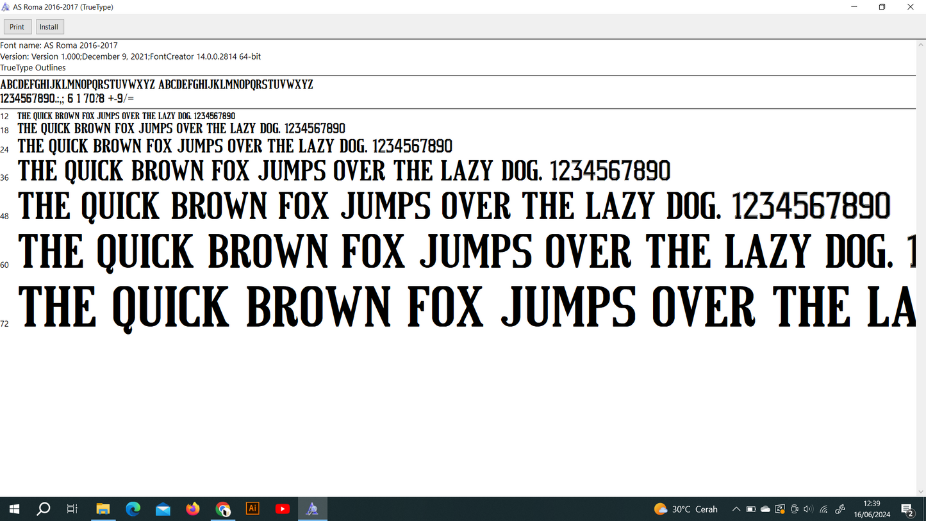The height and width of the screenshot is (521, 926).
Task: Open the Windows Start menu
Action: (14, 509)
